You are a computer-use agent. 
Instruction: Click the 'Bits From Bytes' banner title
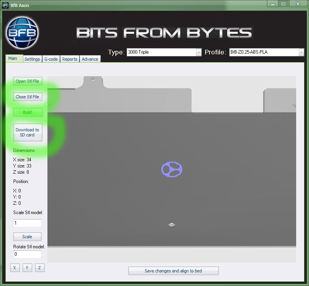click(164, 33)
